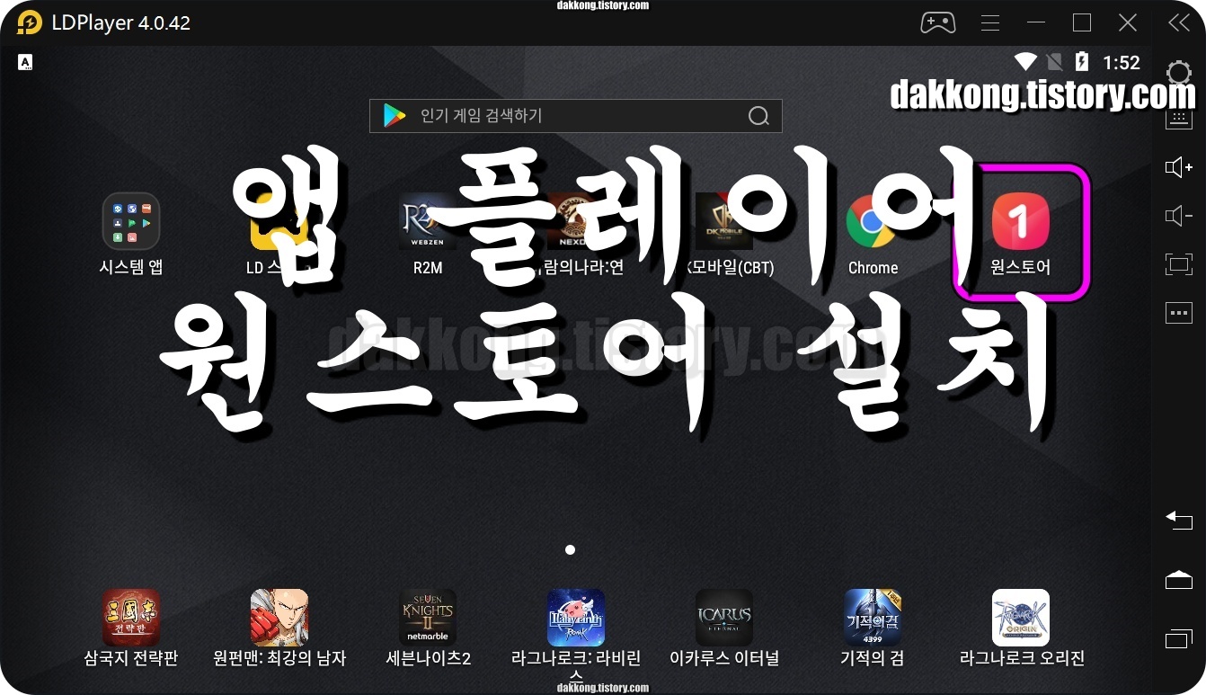
Task: Click the 1:52 clock in status bar
Action: (1122, 63)
